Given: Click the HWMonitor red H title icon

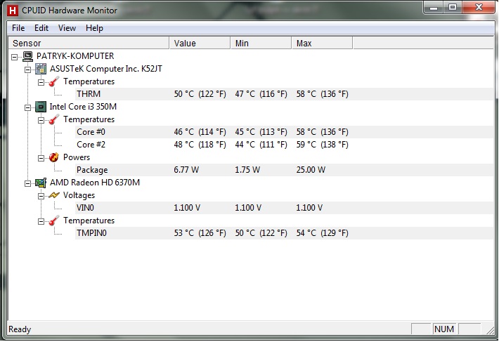Looking at the screenshot, I should pyautogui.click(x=13, y=11).
